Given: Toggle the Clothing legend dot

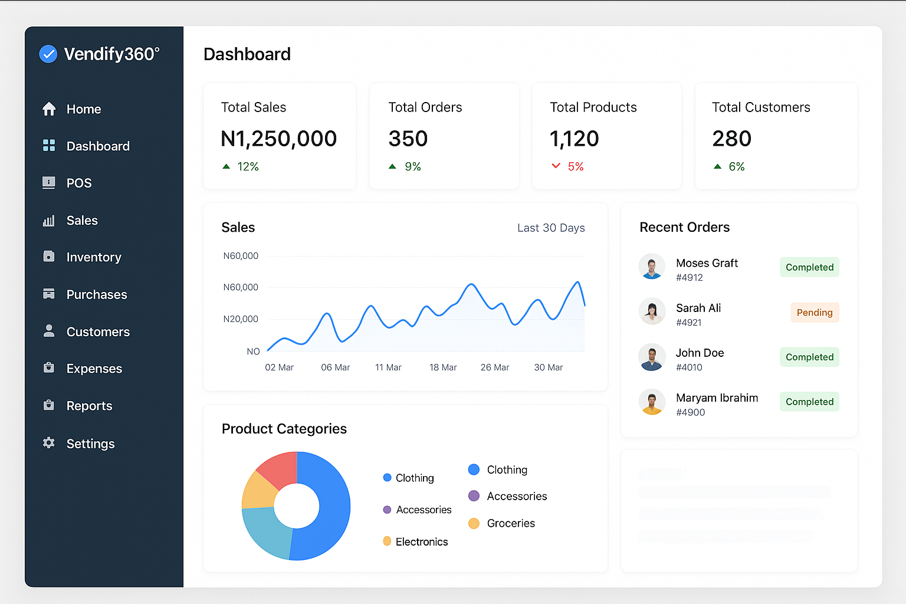Looking at the screenshot, I should click(387, 477).
